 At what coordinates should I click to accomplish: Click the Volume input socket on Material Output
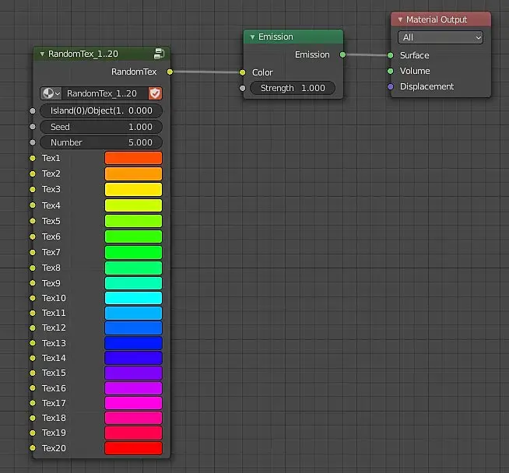(391, 71)
